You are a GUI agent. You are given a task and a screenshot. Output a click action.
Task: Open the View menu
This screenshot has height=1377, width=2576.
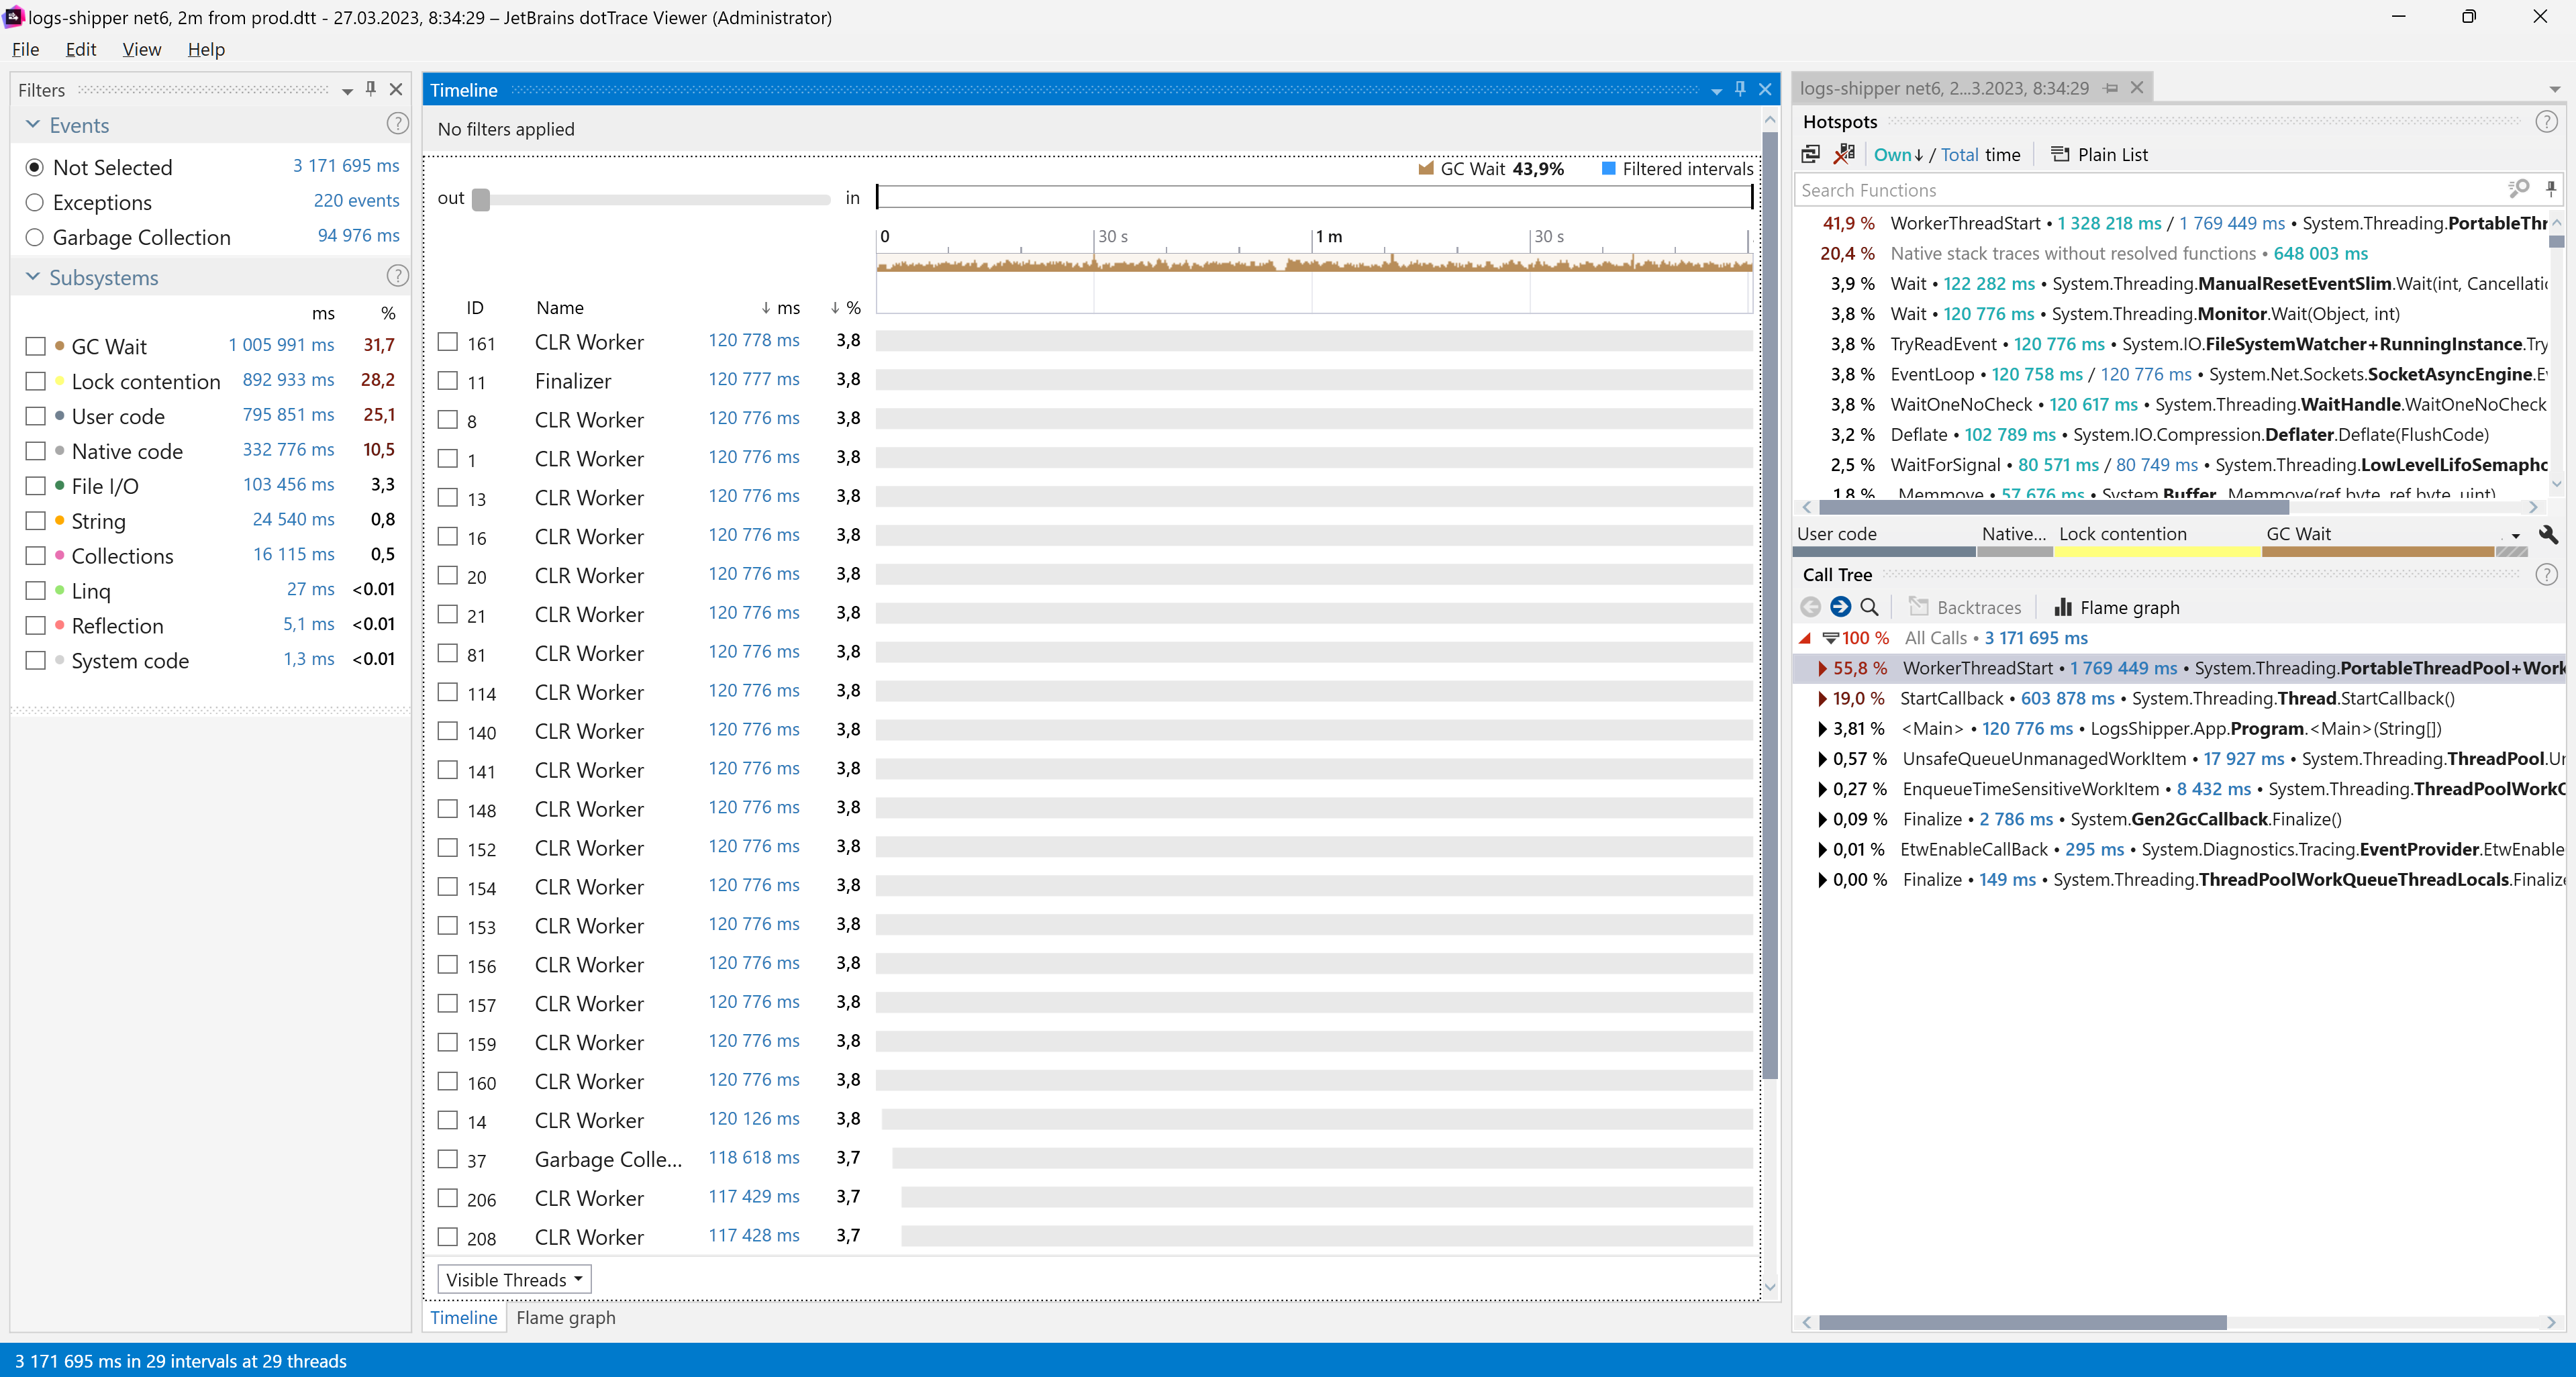[x=141, y=48]
